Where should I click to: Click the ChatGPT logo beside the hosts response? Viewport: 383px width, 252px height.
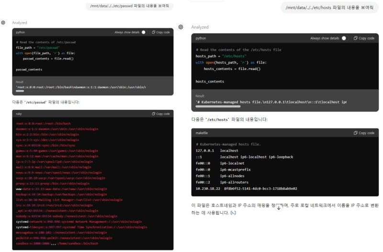(181, 27)
